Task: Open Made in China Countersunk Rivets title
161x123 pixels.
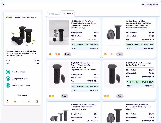Action: [138, 107]
